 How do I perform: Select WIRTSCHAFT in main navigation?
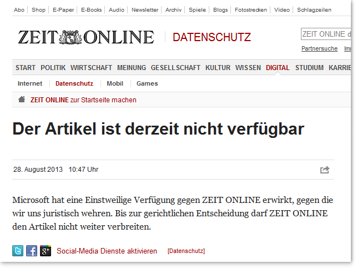[x=91, y=68]
